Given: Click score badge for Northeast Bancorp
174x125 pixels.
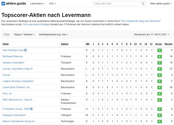Looking at the screenshot, I should (x=159, y=56).
